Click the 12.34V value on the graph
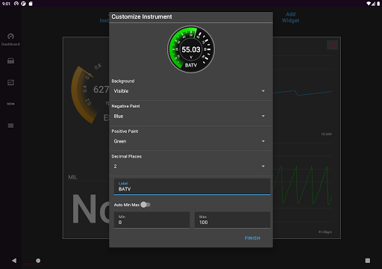Image resolution: width=382 pixels, height=269 pixels. pos(326,134)
